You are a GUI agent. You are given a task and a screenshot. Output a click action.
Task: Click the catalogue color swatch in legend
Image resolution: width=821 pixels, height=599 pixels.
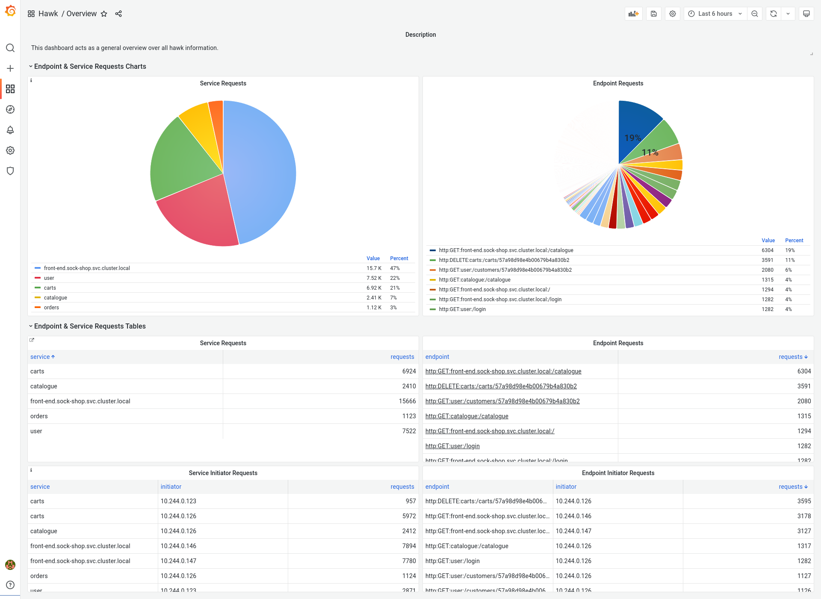click(38, 298)
